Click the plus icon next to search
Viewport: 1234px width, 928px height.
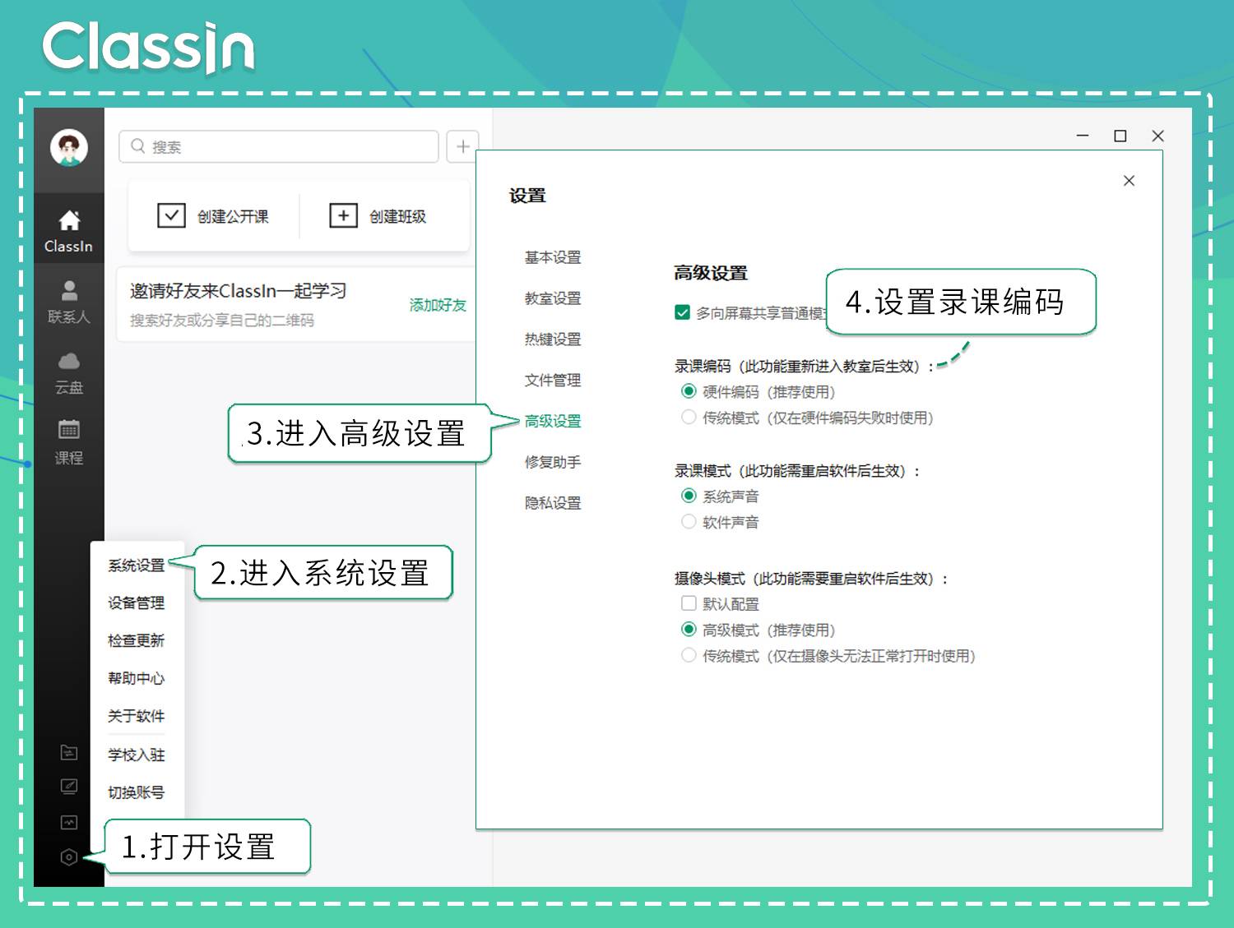point(462,146)
